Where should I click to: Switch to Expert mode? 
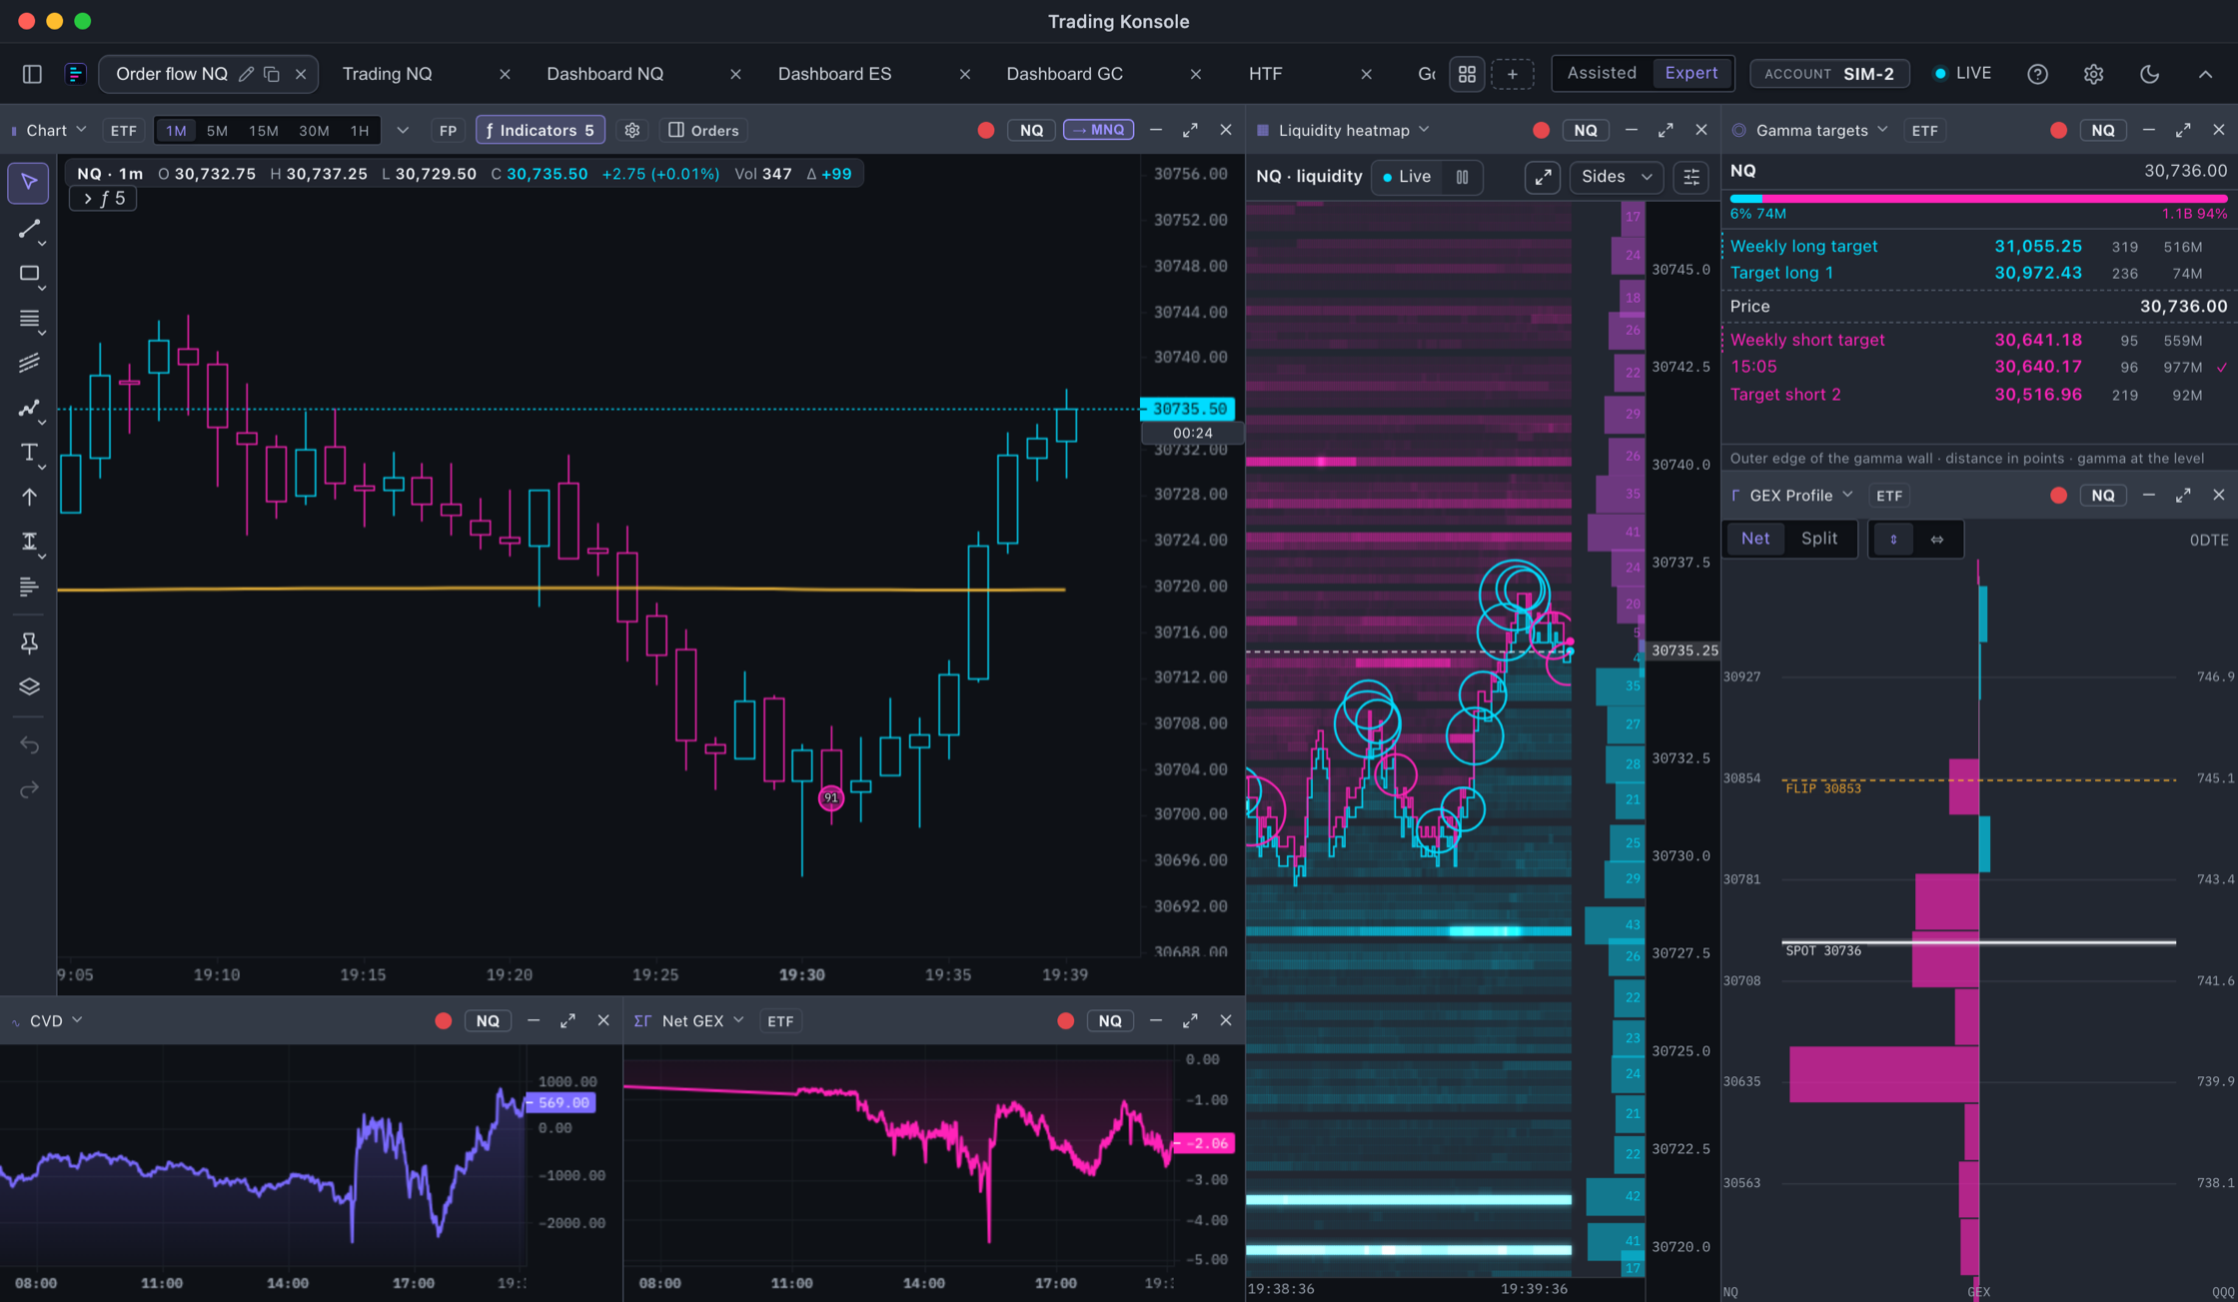click(x=1691, y=73)
